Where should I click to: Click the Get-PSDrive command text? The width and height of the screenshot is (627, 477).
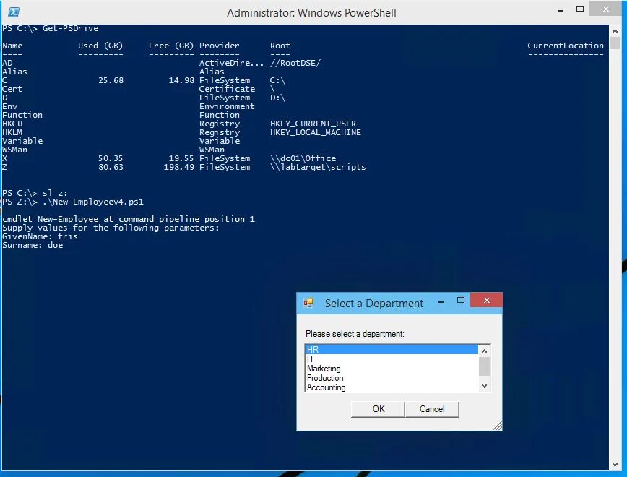70,28
